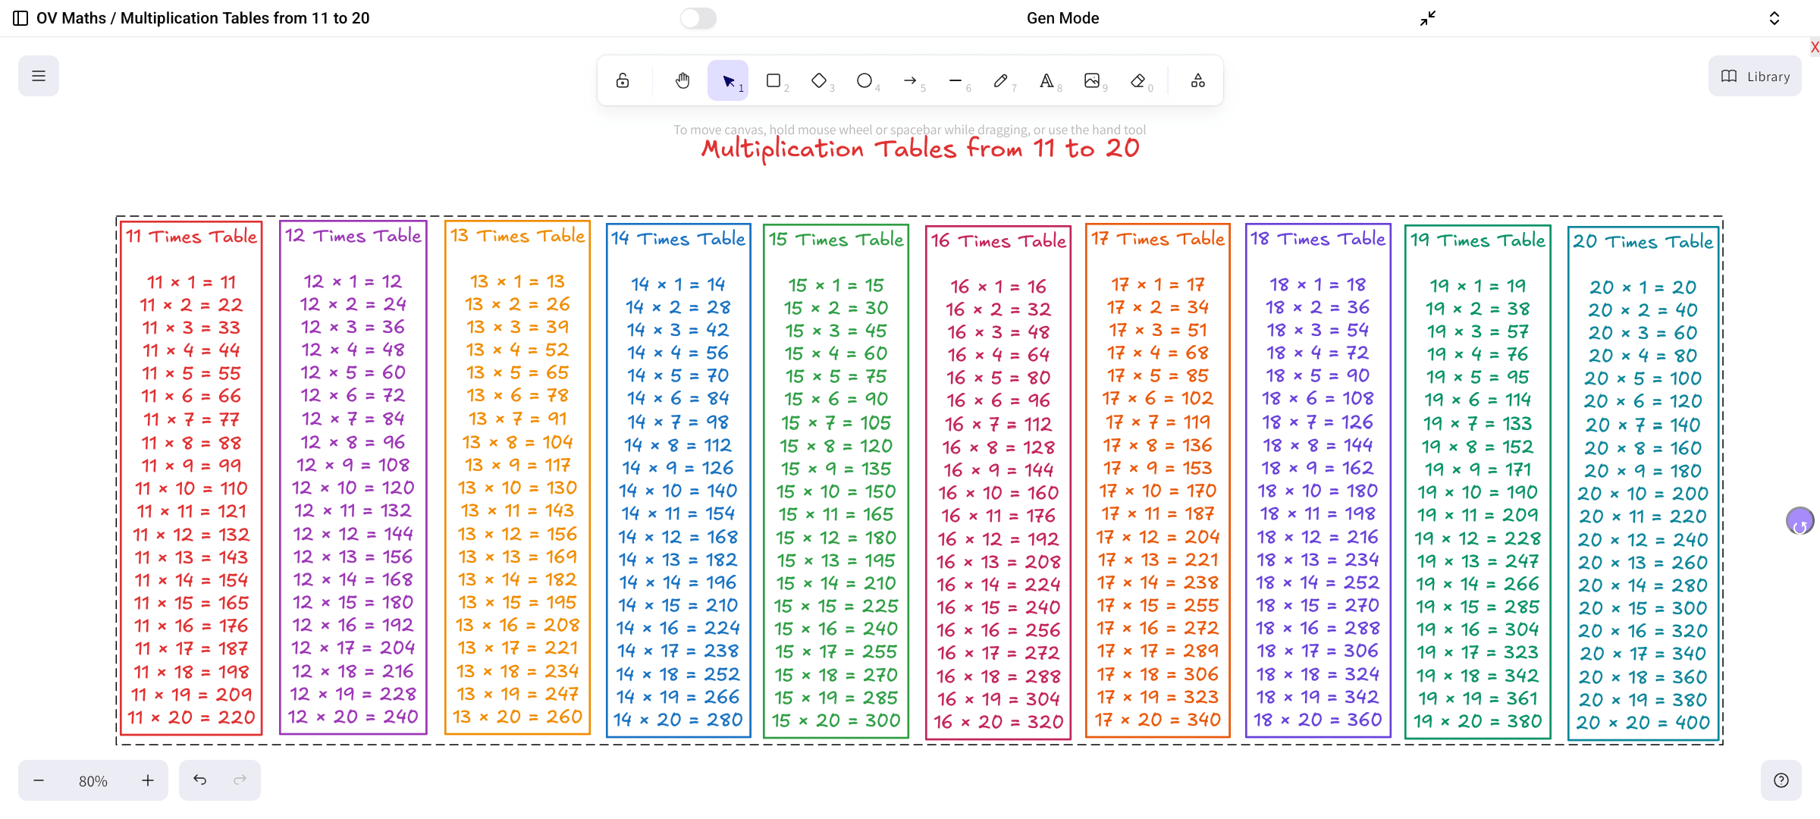
Task: Open the hamburger main menu
Action: coord(39,76)
